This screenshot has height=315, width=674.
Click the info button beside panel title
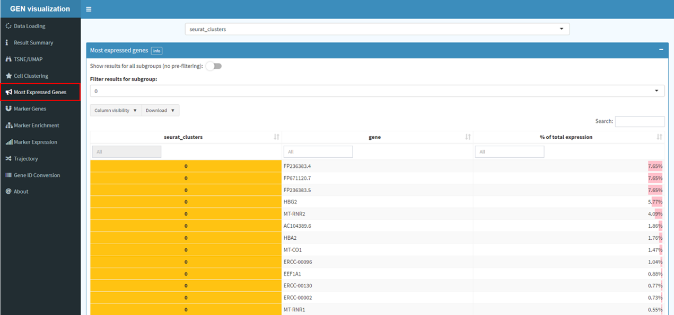point(156,51)
